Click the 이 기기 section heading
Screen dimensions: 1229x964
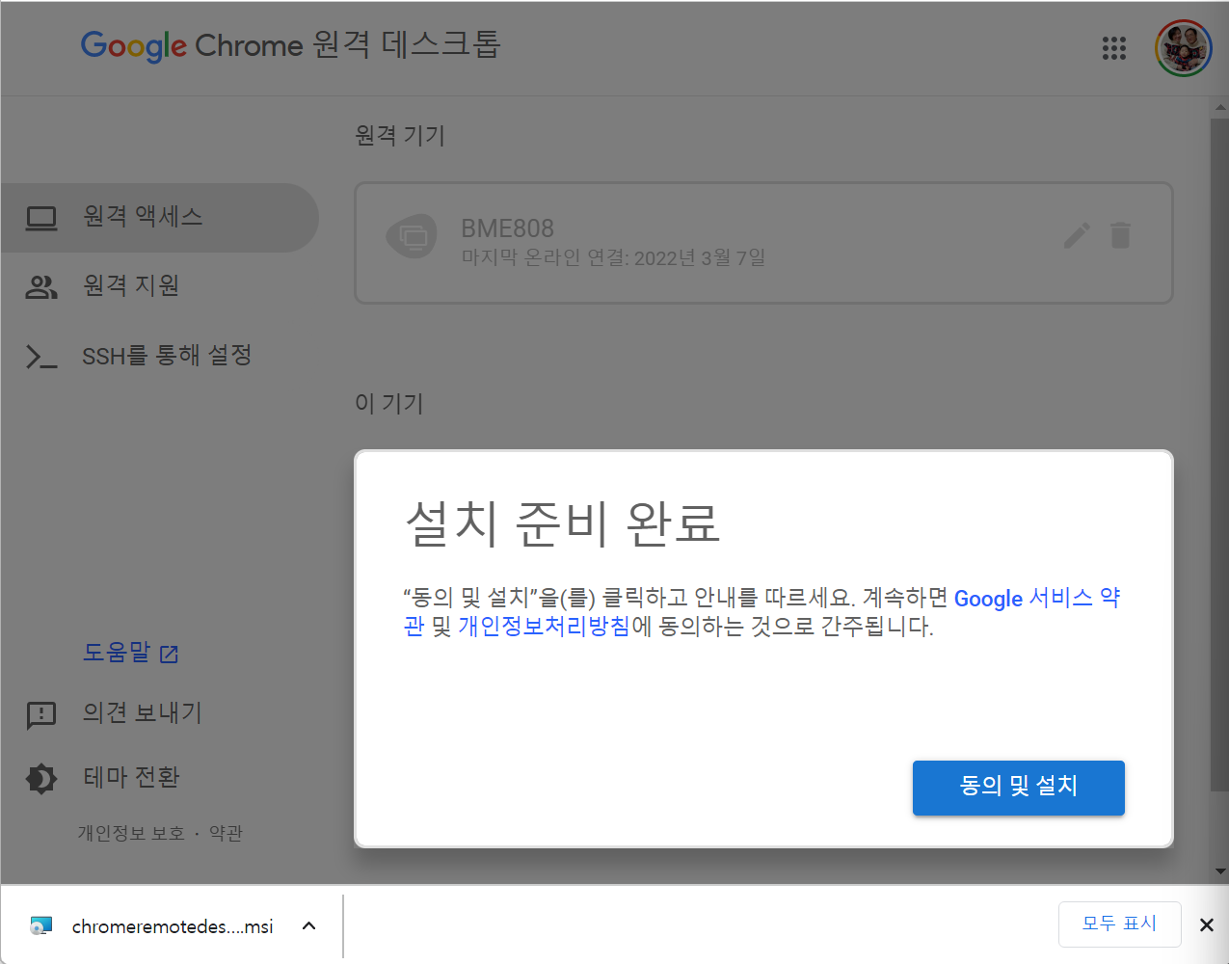coord(389,403)
